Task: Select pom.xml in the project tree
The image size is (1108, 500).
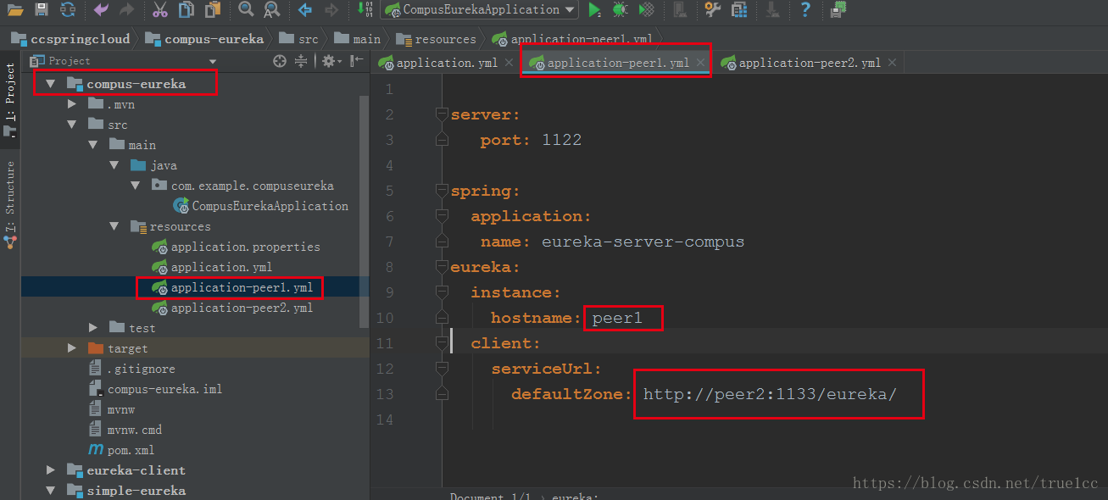Action: pyautogui.click(x=121, y=450)
